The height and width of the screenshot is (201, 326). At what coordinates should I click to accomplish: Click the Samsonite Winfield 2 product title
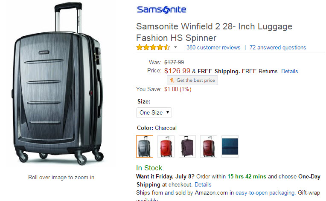point(214,32)
